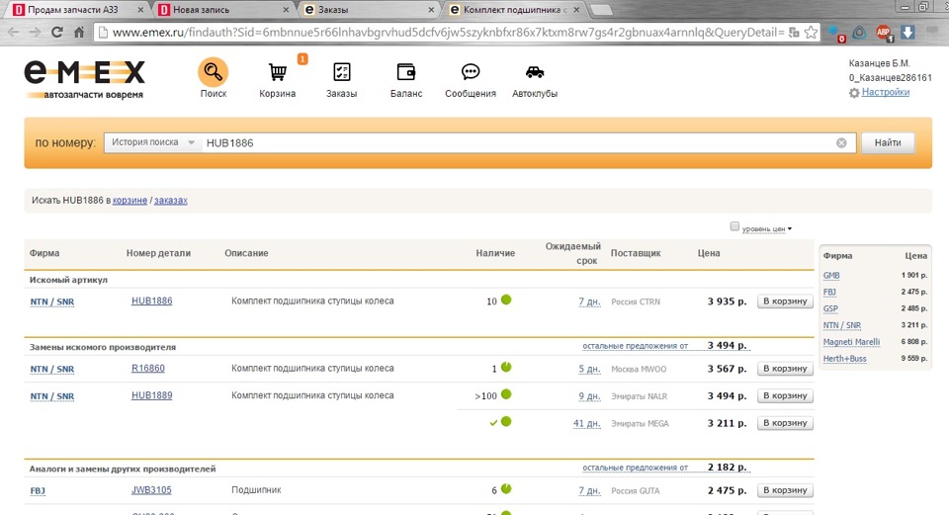Viewport: 949px width, 515px height.
Task: Open the AdBlock Plus extension icon
Action: point(884,33)
